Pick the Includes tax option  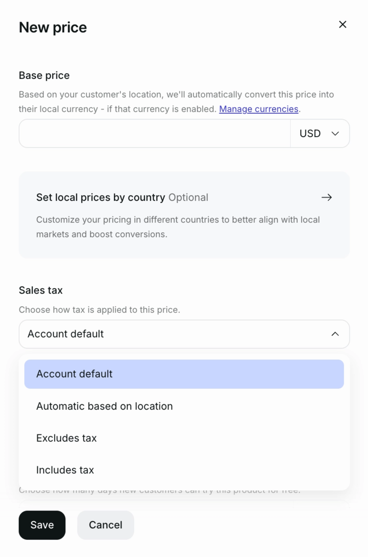(65, 470)
